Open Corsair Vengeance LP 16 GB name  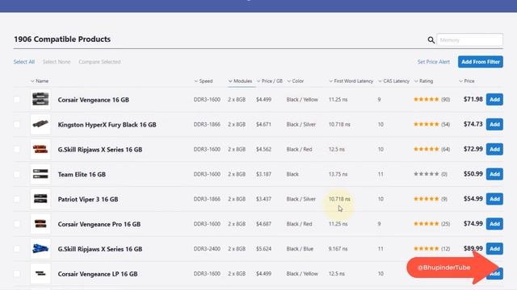[x=98, y=274]
